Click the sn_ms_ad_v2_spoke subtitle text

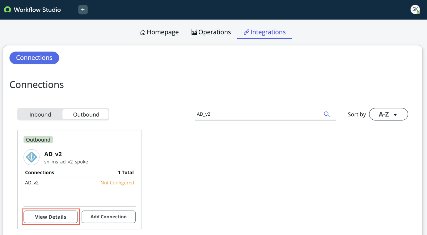pyautogui.click(x=66, y=162)
